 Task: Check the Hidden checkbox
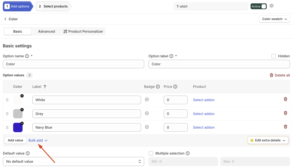click(x=274, y=56)
